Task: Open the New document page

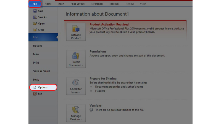Action: [36, 54]
